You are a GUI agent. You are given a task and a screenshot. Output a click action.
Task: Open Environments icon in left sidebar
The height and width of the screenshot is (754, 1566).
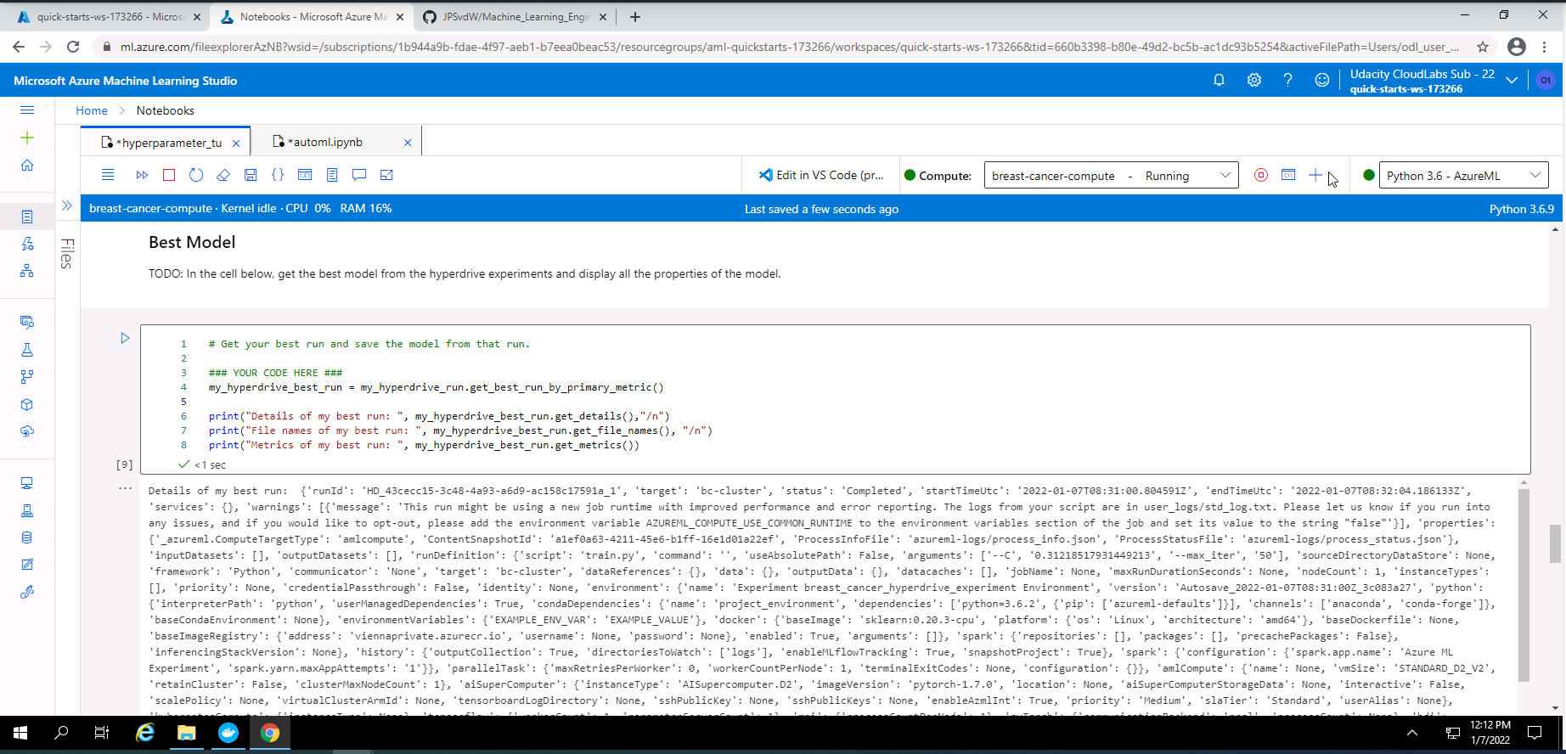27,510
